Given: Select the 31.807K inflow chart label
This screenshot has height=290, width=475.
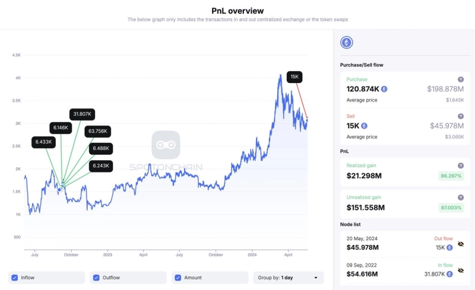Looking at the screenshot, I should pyautogui.click(x=82, y=114).
